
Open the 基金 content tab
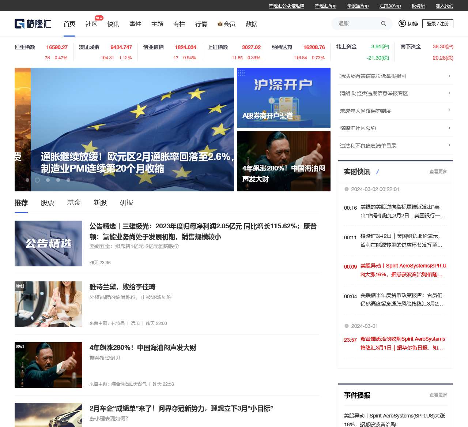(x=73, y=203)
